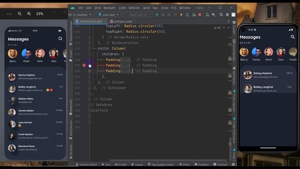Click Barry's avatar in the emulator
Screen dimensions: 300x169
click(x=244, y=52)
